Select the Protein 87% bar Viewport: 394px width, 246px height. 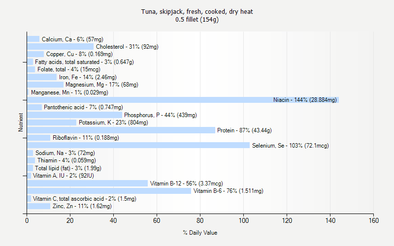click(121, 130)
